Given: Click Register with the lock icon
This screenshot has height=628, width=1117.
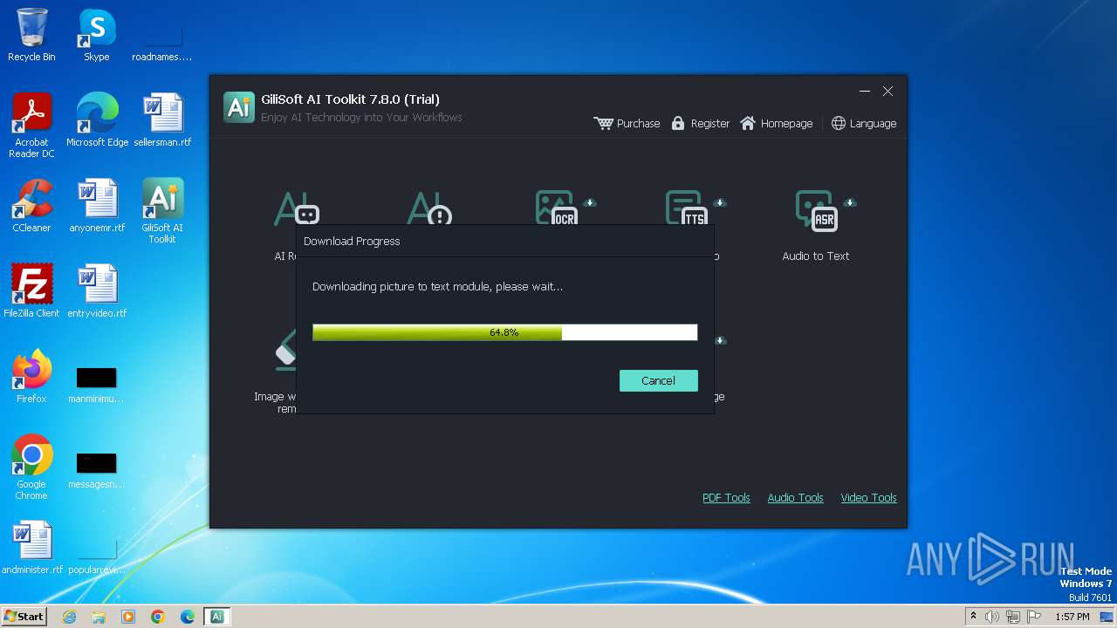Looking at the screenshot, I should click(x=700, y=124).
